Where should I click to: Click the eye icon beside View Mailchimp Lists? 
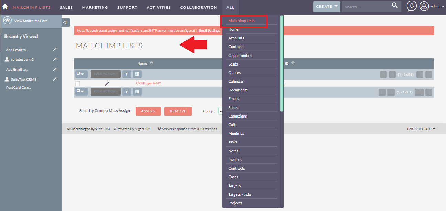coord(7,21)
